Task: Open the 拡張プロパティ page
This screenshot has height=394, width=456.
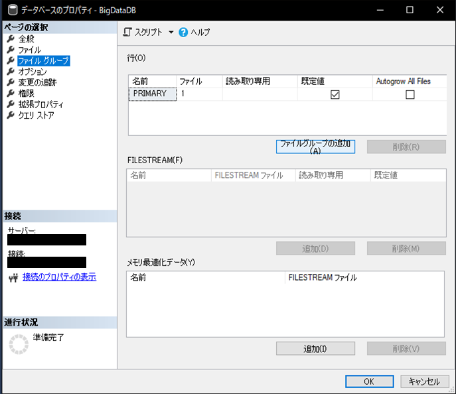Action: [x=40, y=104]
